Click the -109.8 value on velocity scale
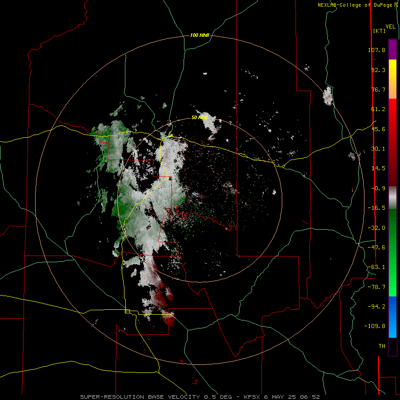The width and height of the screenshot is (400, 400). (x=375, y=326)
